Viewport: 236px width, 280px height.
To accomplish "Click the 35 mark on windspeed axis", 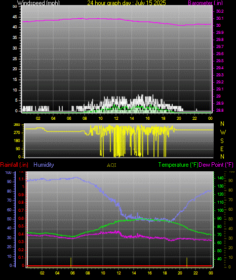I will coord(15,38).
